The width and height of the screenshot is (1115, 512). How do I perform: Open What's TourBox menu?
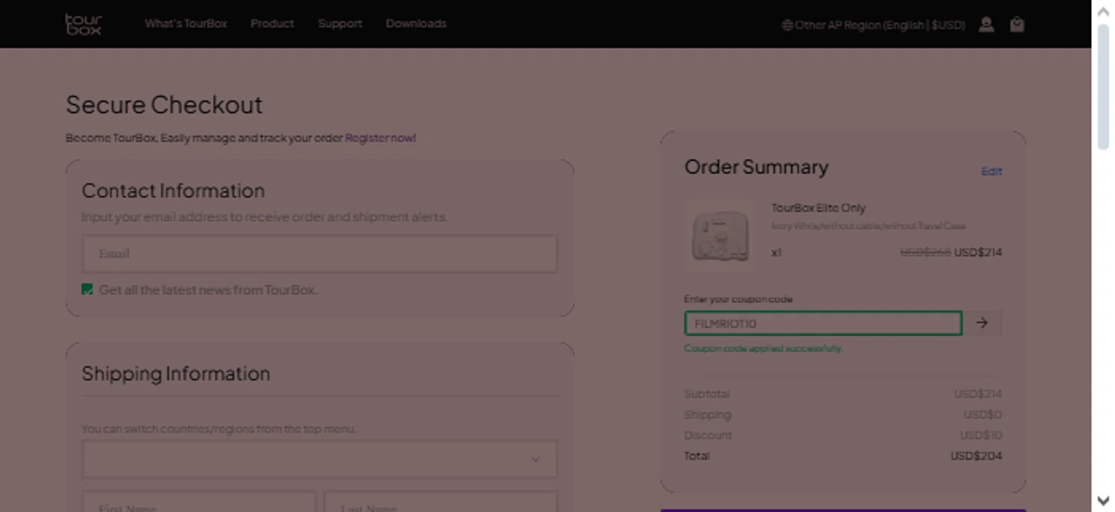click(186, 24)
